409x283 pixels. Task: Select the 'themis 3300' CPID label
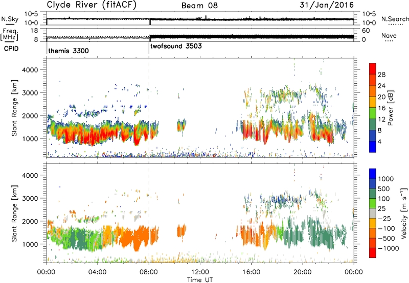[x=69, y=51]
